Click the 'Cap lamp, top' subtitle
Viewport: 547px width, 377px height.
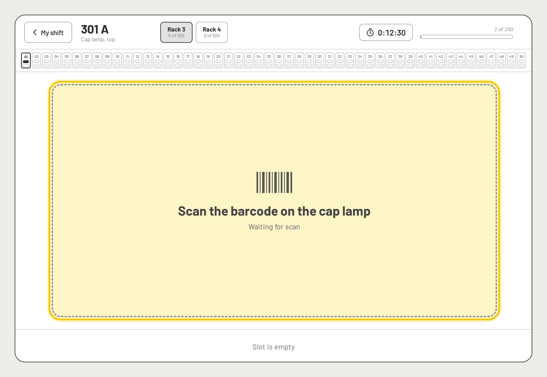(98, 39)
